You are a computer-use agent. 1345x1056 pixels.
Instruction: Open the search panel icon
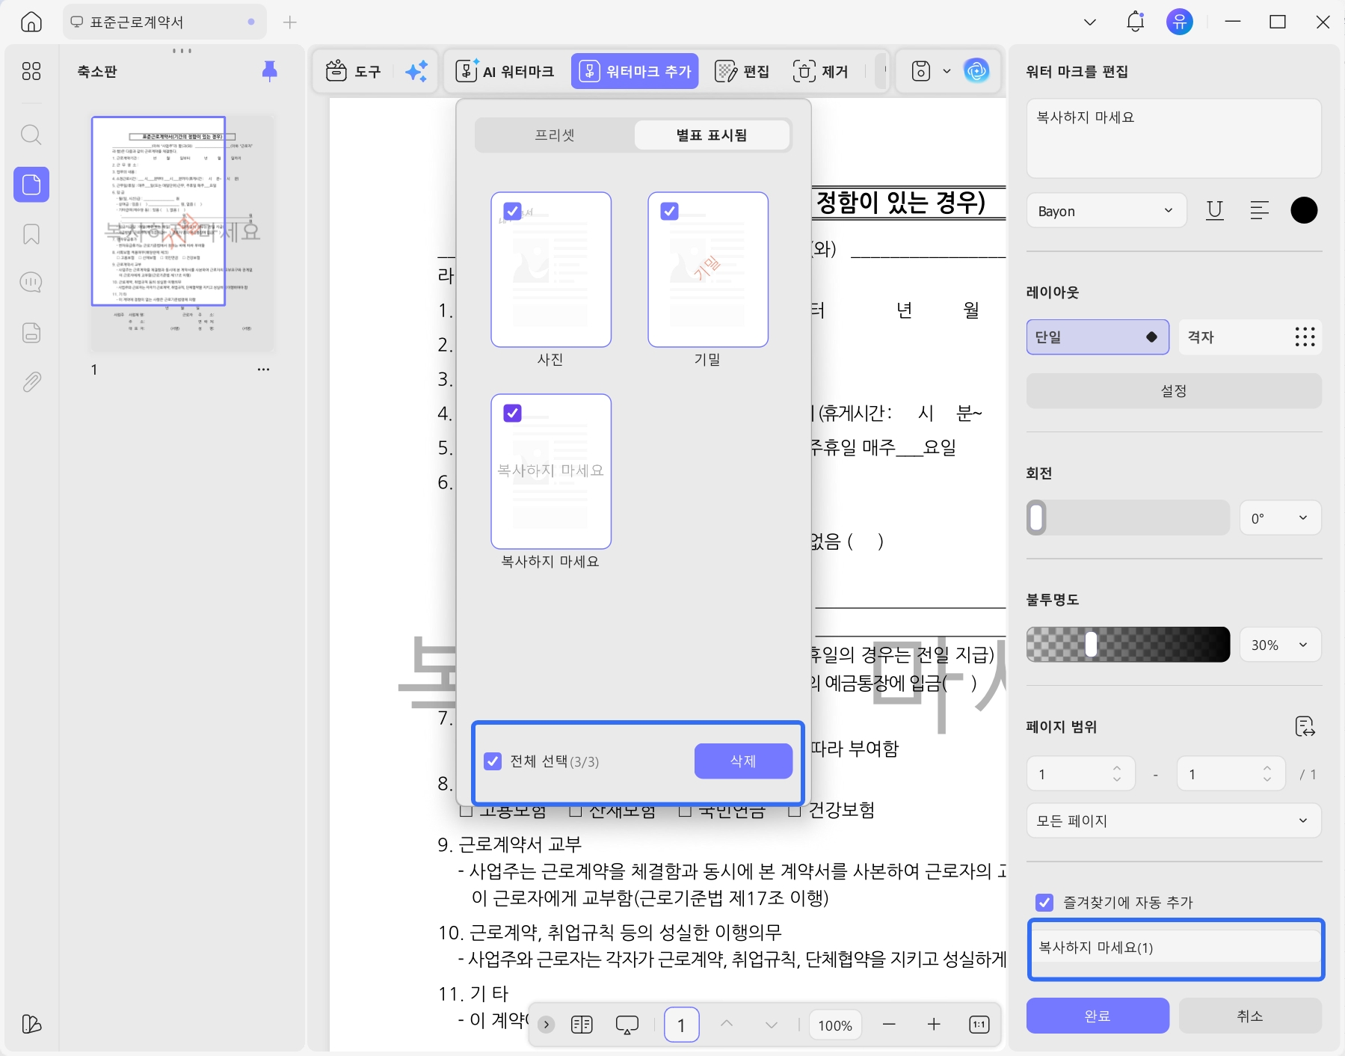click(x=31, y=135)
